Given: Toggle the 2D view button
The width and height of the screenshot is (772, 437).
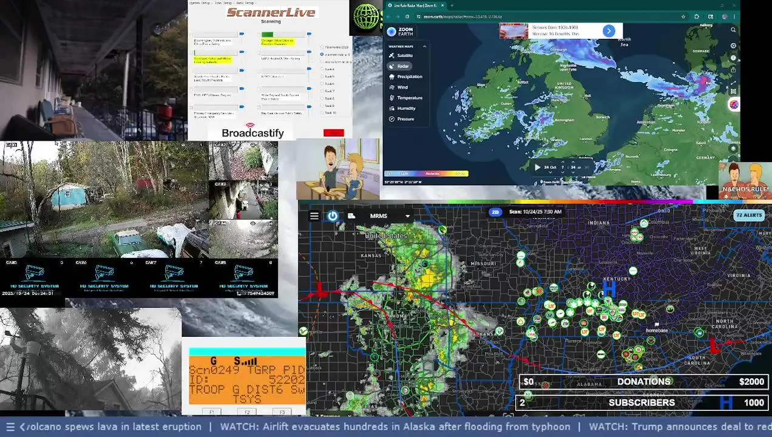Looking at the screenshot, I should 495,212.
